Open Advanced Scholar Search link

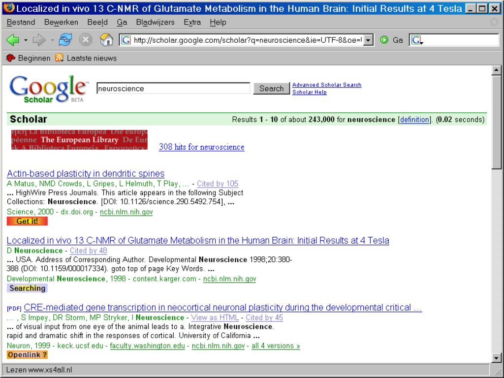click(x=327, y=85)
